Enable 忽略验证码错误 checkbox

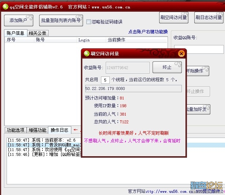click(x=89, y=22)
